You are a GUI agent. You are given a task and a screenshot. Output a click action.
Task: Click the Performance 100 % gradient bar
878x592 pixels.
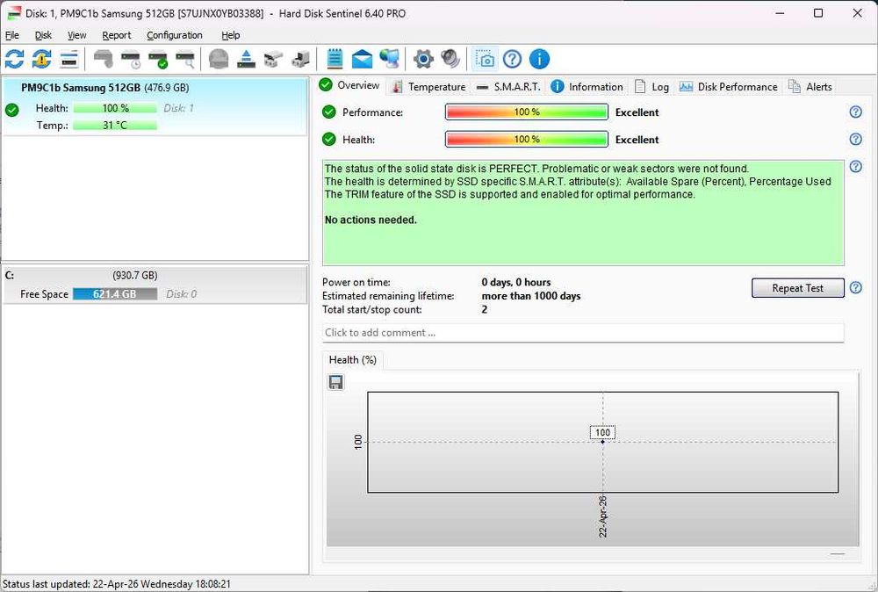(526, 112)
